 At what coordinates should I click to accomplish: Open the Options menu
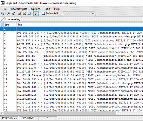pos(36,9)
